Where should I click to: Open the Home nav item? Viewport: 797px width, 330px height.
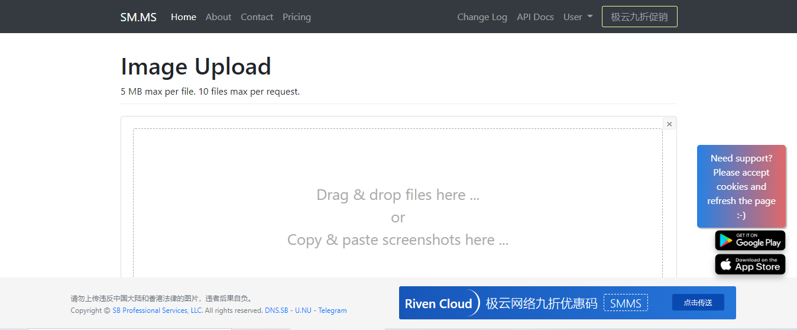coord(183,17)
